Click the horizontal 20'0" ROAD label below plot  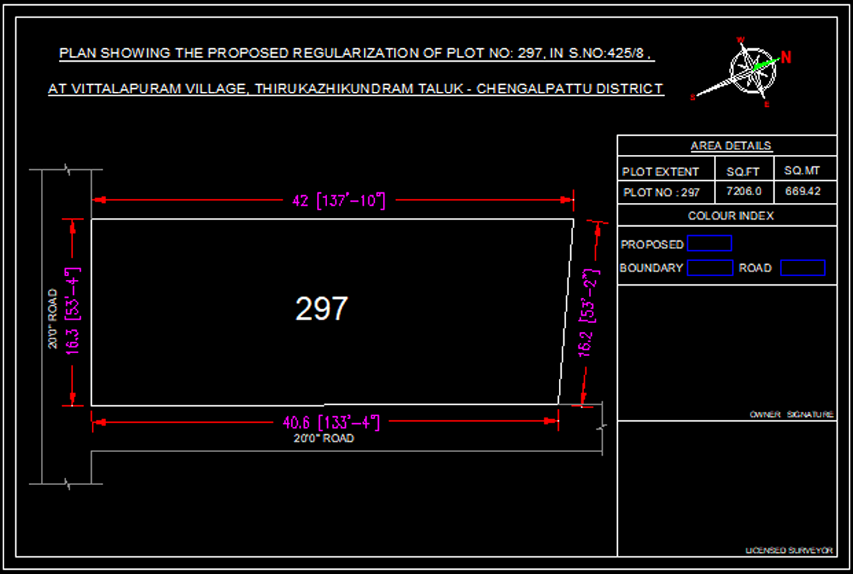[x=324, y=438]
